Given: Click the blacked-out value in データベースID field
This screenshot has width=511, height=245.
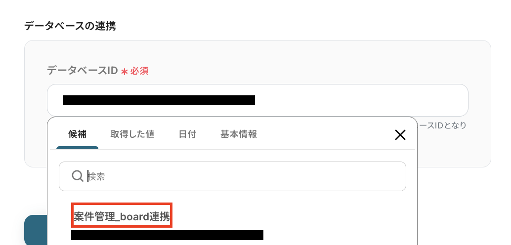Looking at the screenshot, I should click(x=159, y=100).
